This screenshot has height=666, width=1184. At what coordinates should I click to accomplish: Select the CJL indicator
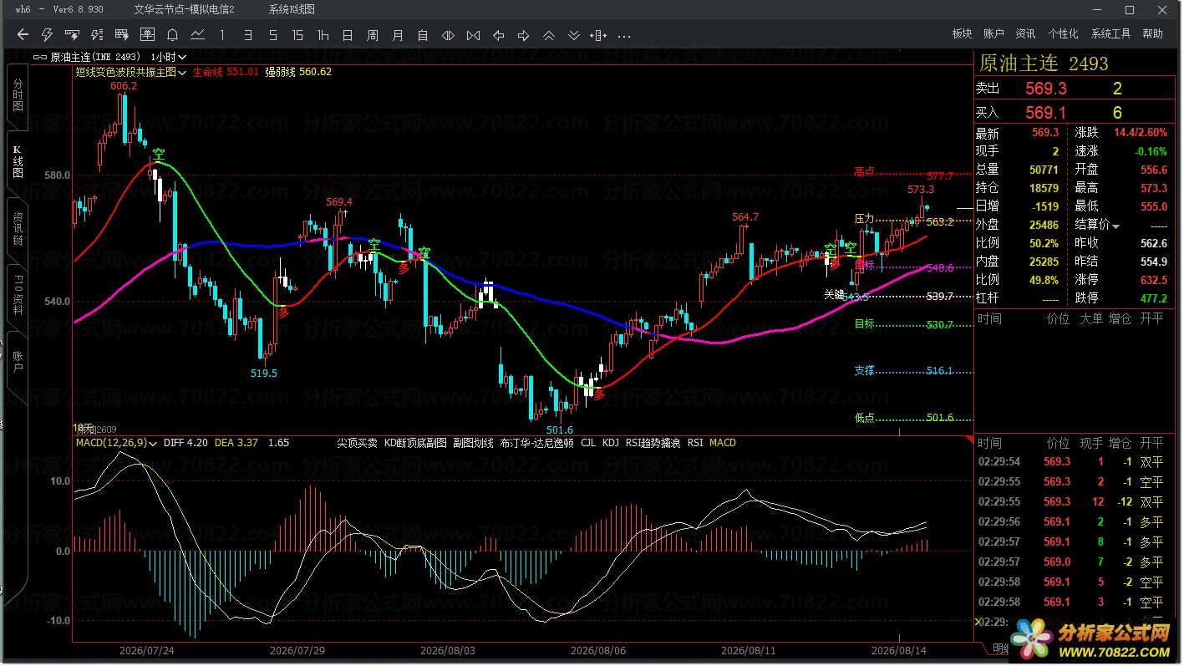pos(588,443)
